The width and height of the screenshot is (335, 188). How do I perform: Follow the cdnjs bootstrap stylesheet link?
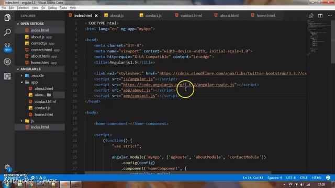[233, 73]
